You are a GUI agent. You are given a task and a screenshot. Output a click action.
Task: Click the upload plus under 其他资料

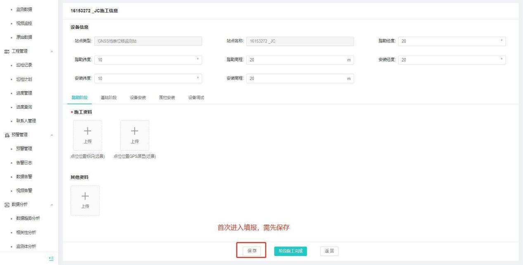tap(85, 196)
